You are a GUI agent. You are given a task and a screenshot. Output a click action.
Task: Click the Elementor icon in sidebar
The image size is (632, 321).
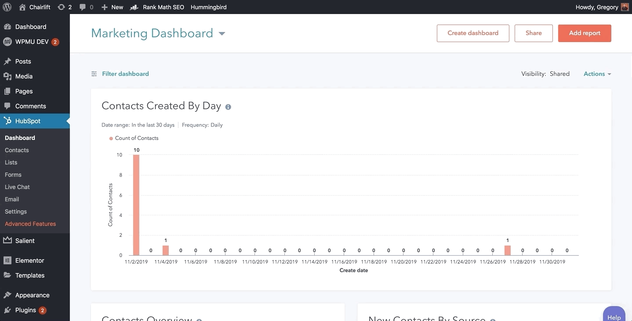[7, 260]
